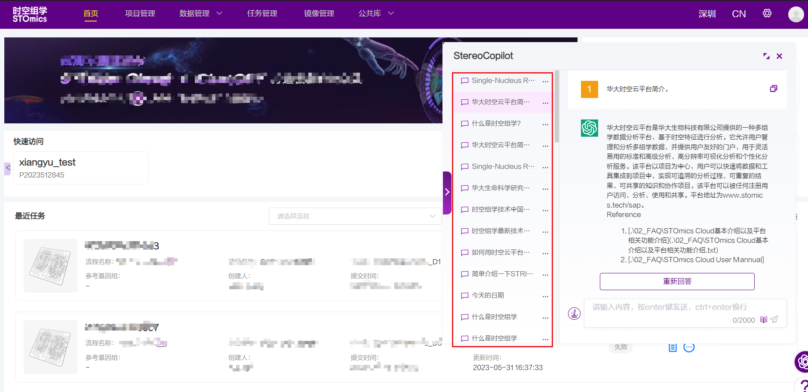
Task: Click the blue circled more-actions icon
Action: [689, 347]
